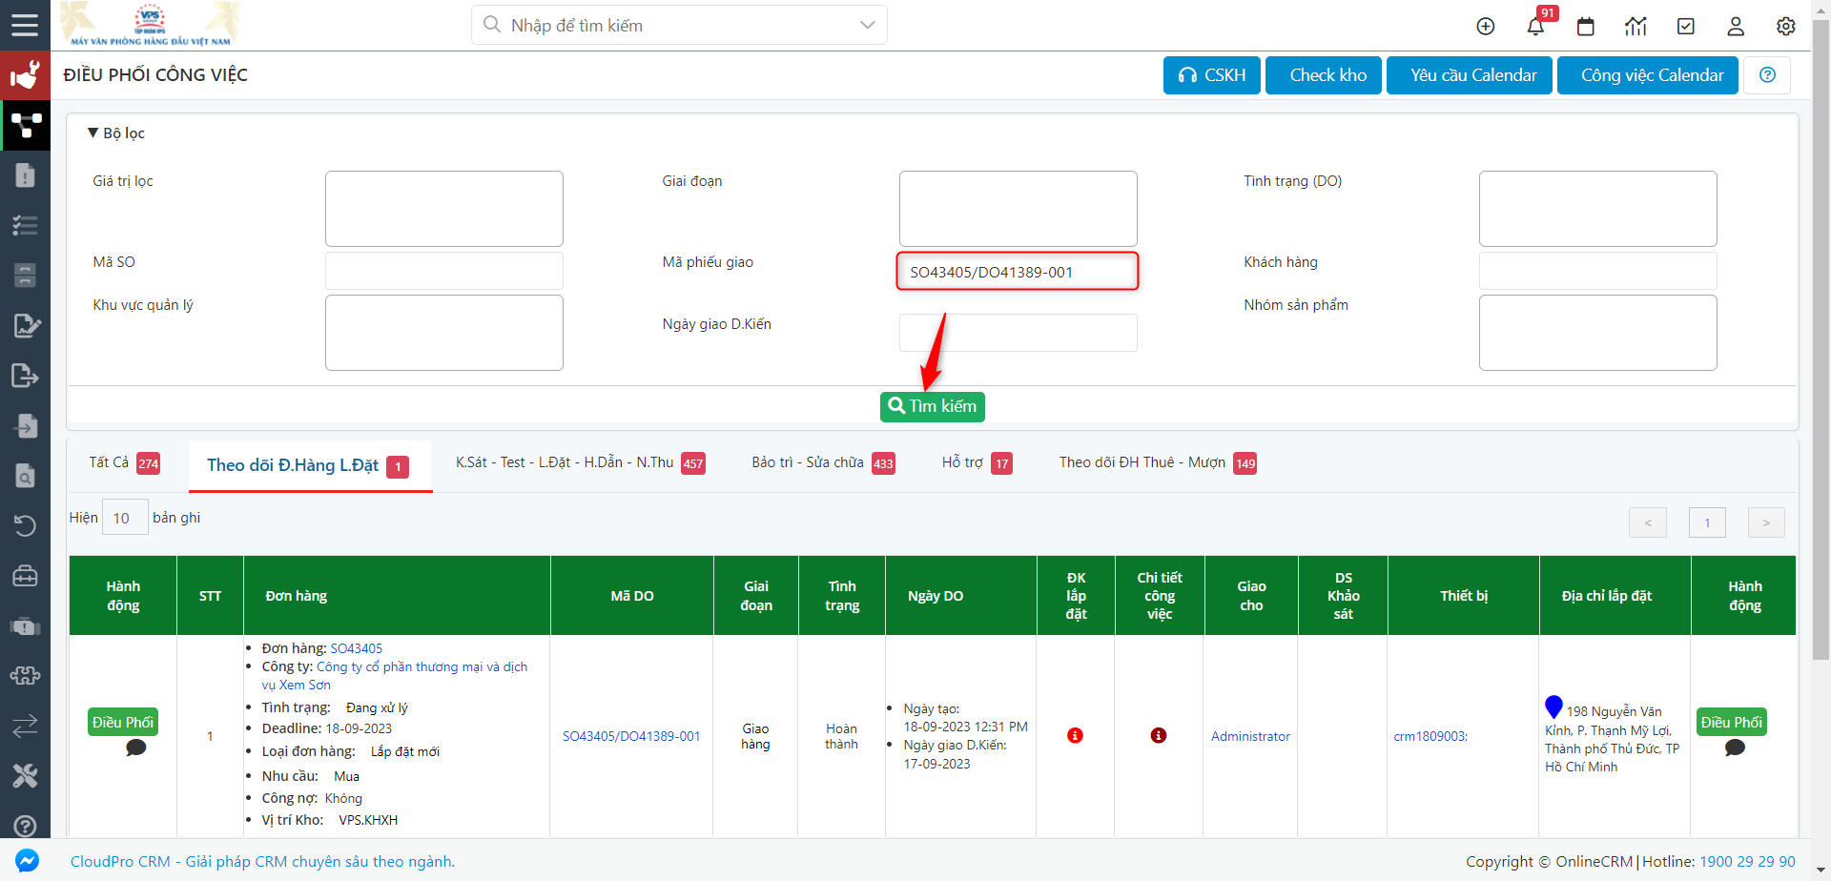Open the file search sidebar icon
Screen dimensions: 1831x881
pos(25,476)
